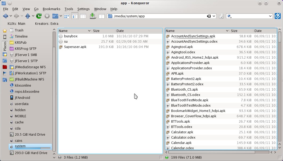Screen dimensions: 283x161
Task: Toggle Name sort arrow in left panel
Action: click(89, 31)
